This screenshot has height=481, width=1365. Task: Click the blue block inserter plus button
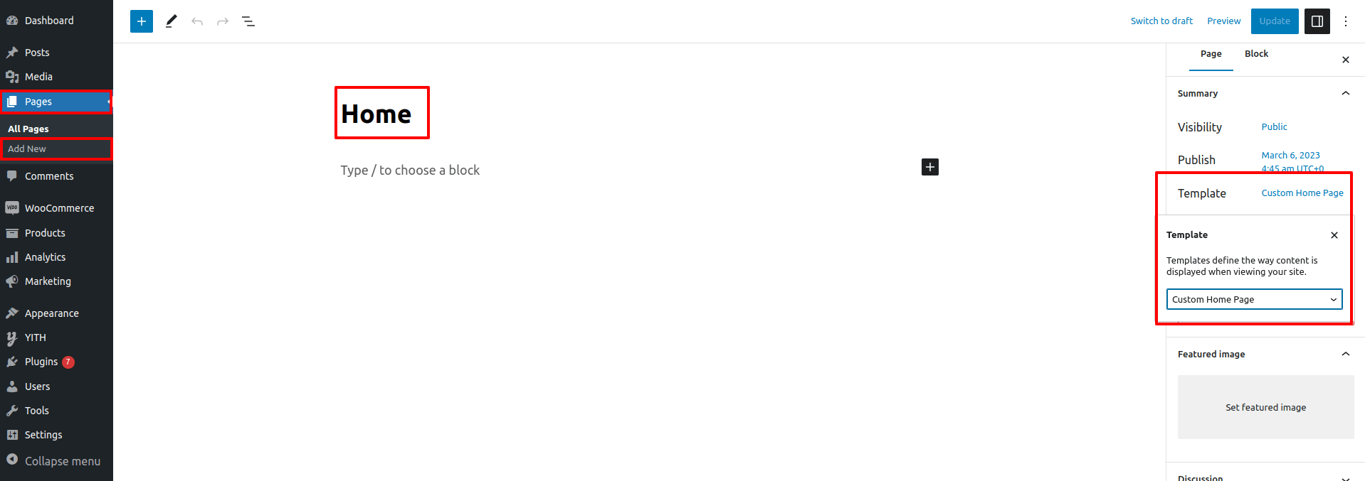click(x=142, y=21)
